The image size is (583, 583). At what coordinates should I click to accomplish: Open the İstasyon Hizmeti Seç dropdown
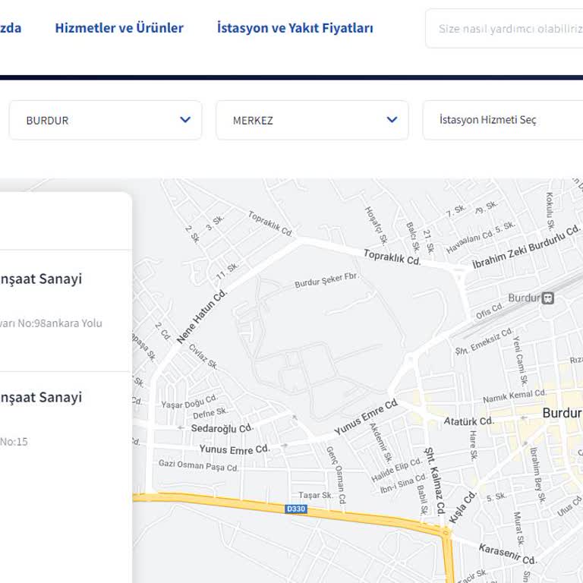tap(501, 120)
